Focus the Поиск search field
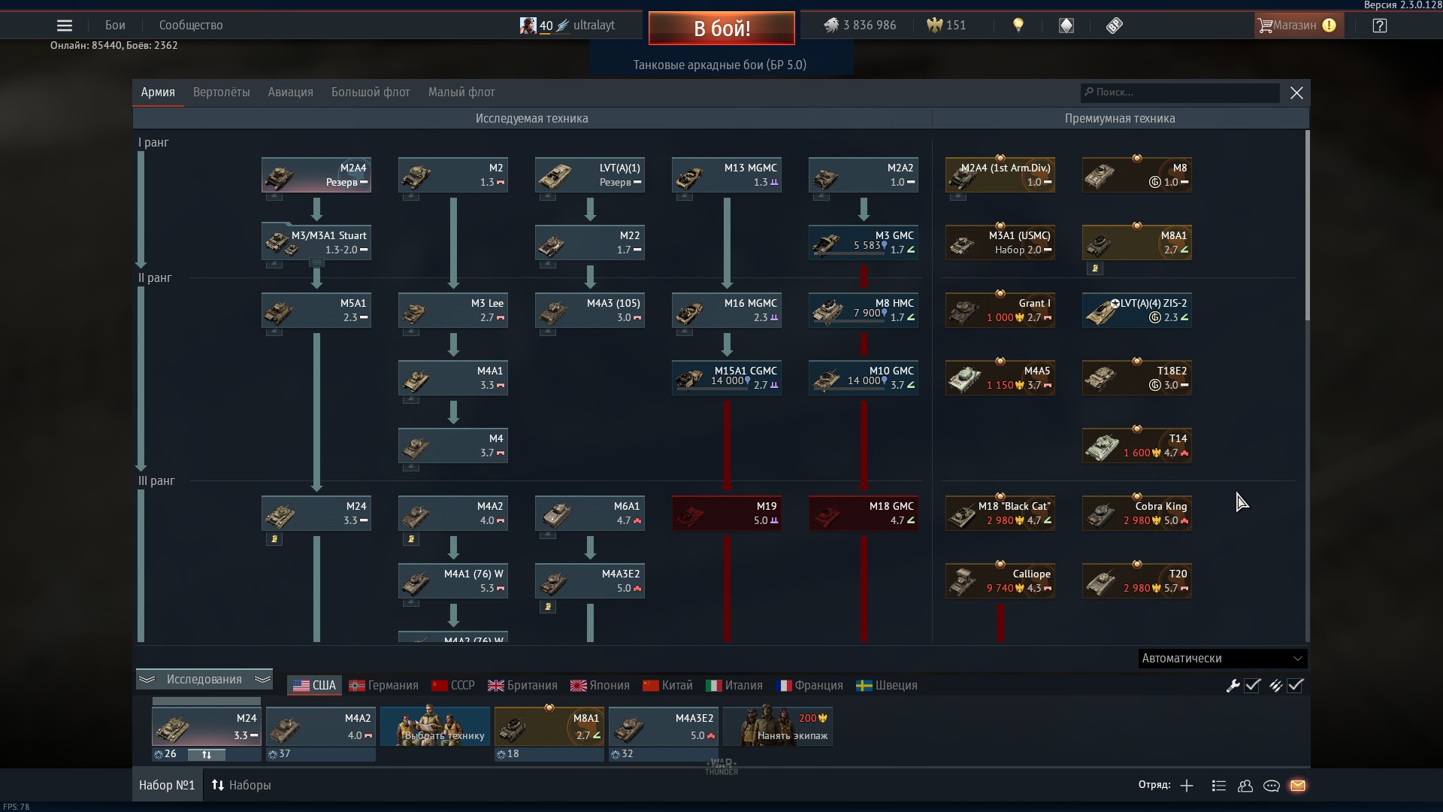 tap(1180, 92)
